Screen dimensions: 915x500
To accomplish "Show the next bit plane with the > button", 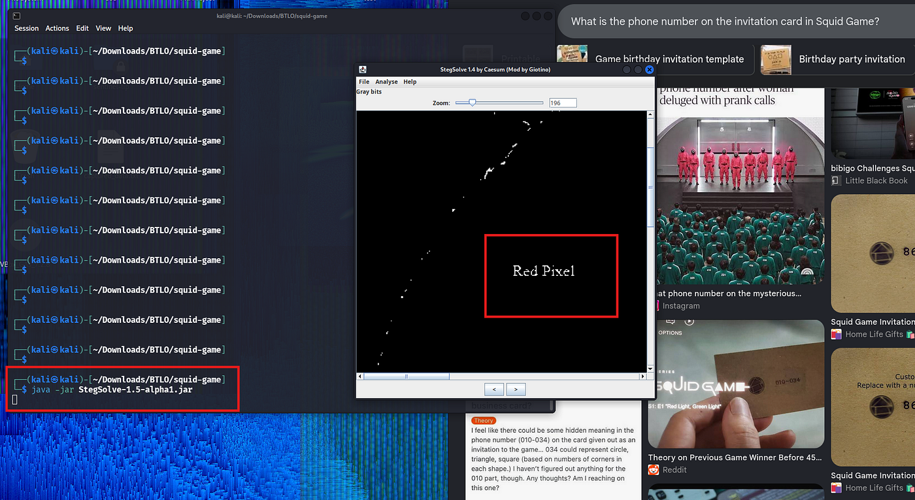I will [516, 390].
